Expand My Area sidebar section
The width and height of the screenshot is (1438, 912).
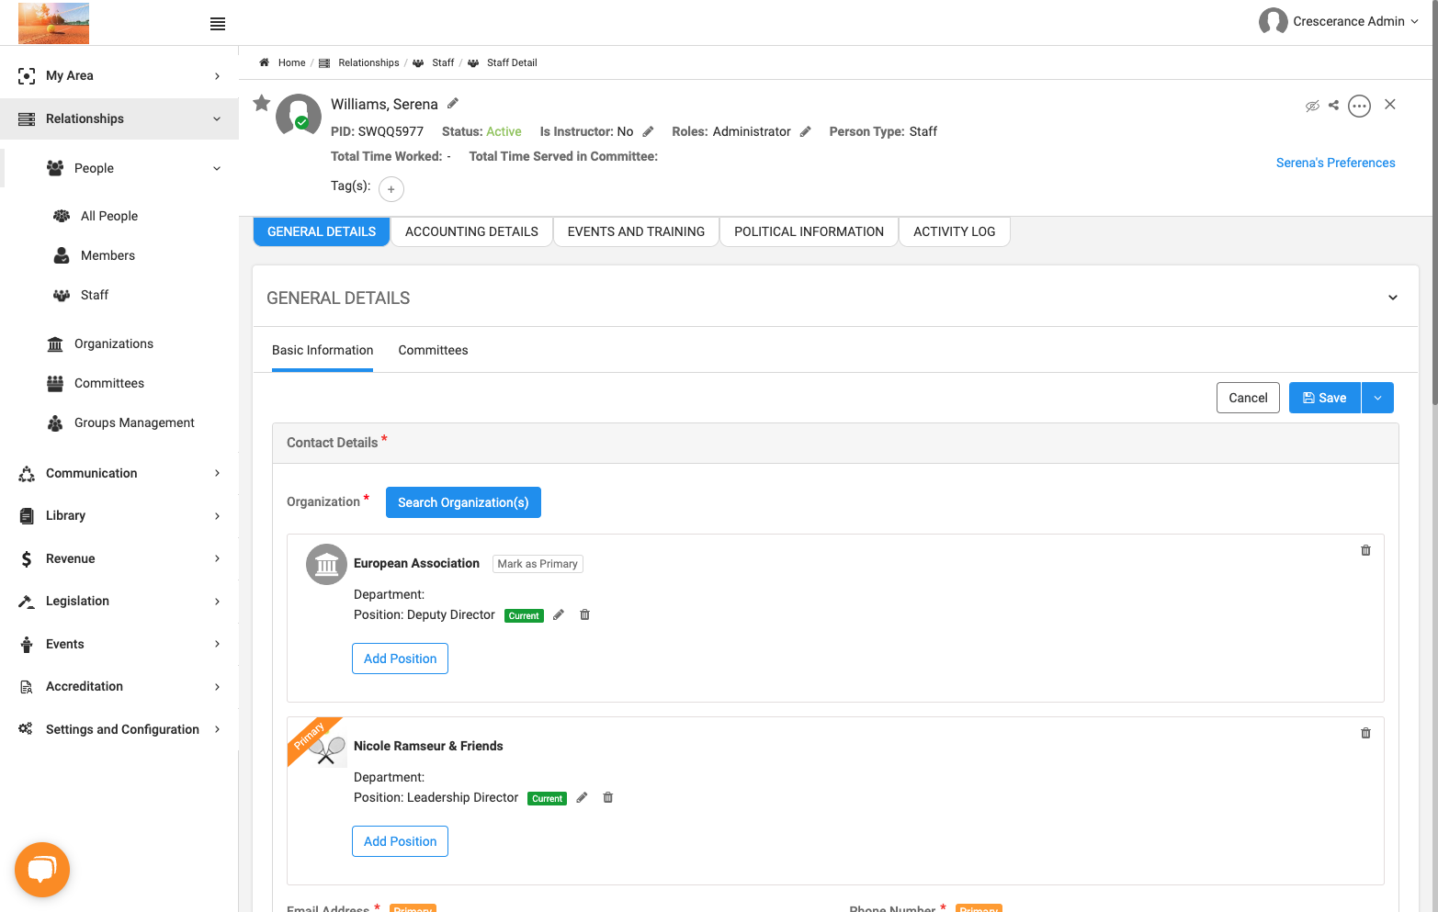(119, 75)
